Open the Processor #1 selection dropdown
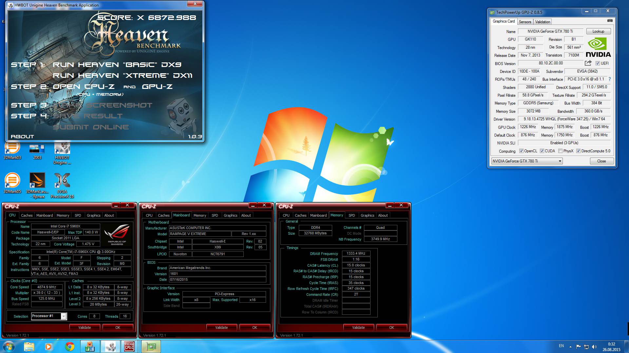The image size is (629, 353). coord(49,316)
